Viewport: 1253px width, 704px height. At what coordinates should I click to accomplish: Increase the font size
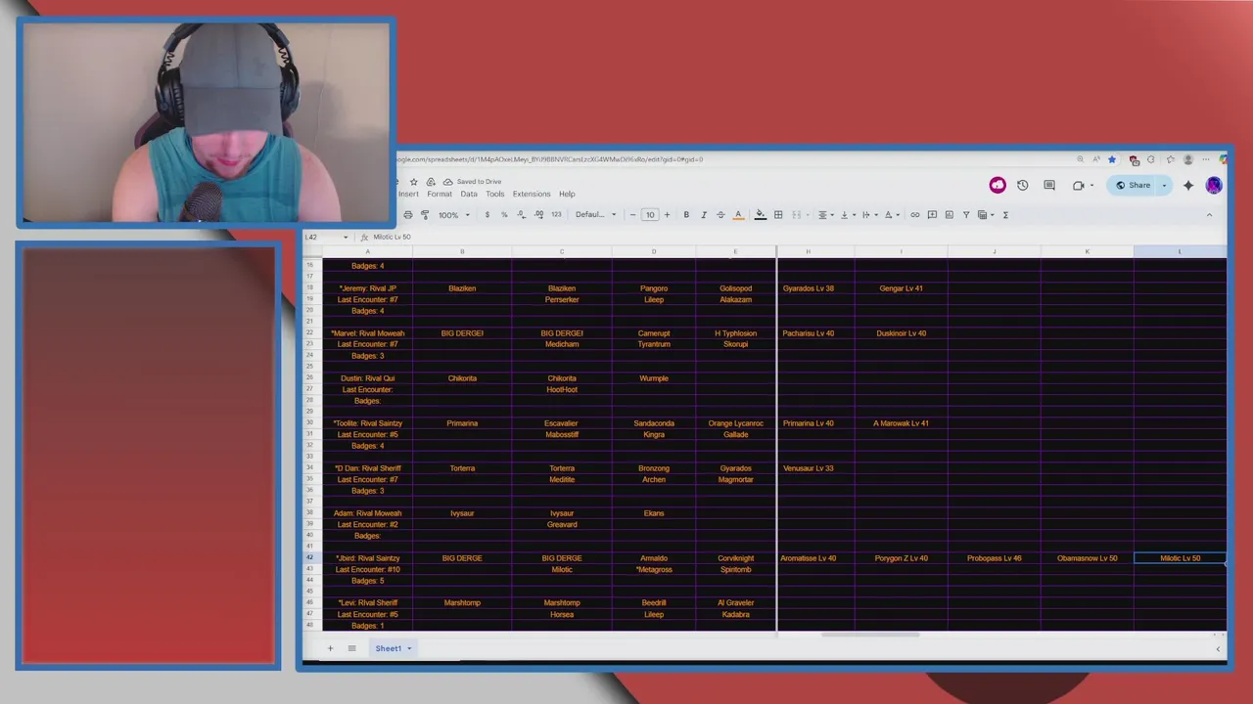point(667,215)
